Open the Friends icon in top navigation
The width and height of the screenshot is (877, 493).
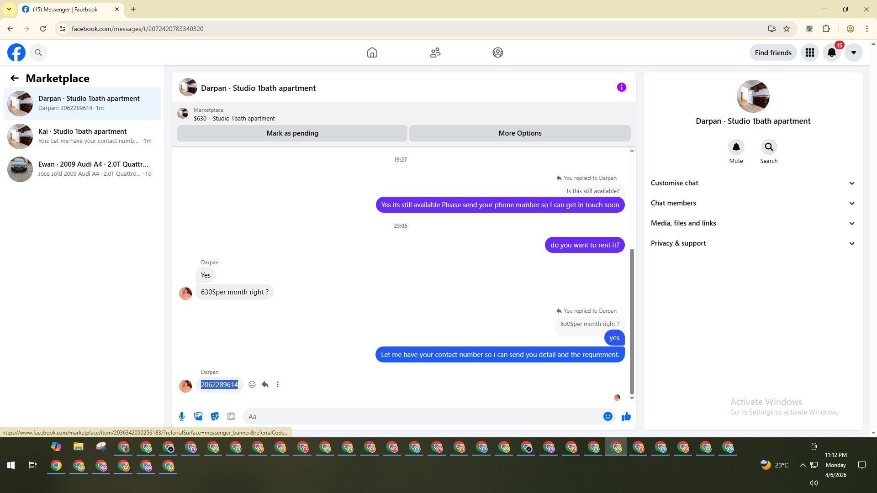435,52
